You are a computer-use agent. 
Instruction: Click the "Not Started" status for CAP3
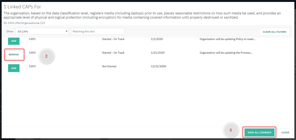109,66
